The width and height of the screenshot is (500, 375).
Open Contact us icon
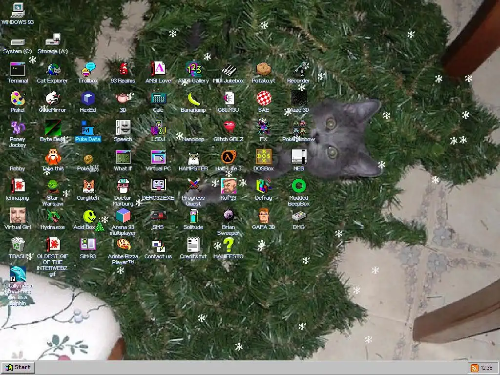click(x=158, y=245)
